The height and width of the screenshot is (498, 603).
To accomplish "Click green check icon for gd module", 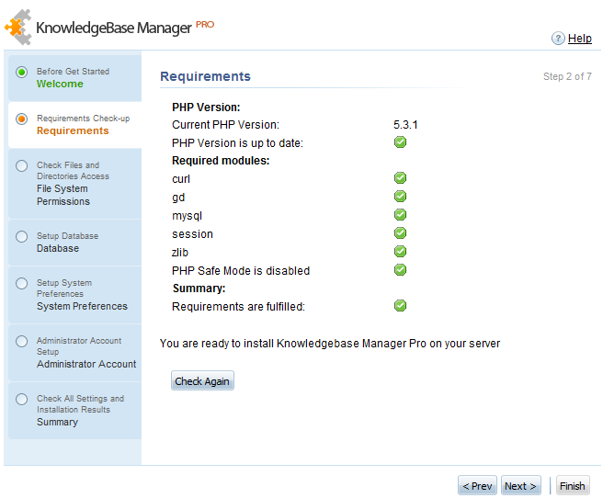I will [400, 197].
